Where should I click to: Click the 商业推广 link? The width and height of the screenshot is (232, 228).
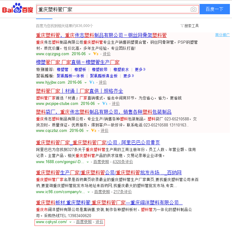pyautogui.click(x=222, y=35)
